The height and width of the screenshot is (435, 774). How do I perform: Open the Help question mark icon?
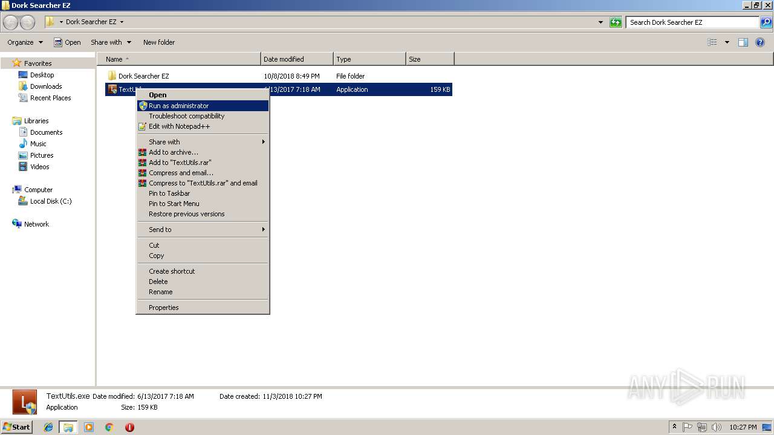761,42
